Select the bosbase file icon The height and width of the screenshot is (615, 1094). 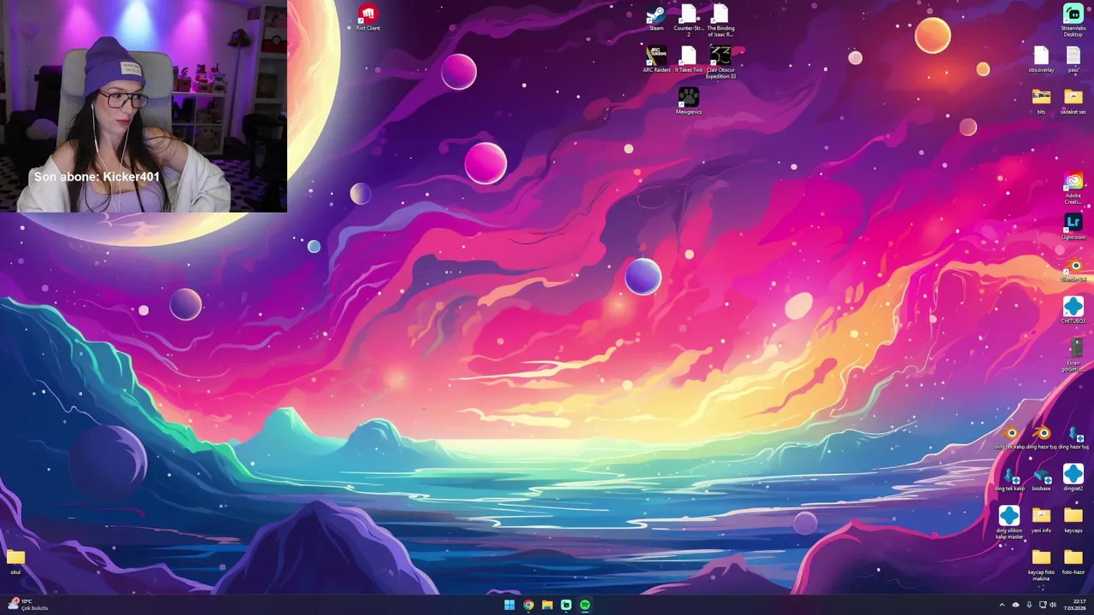[1041, 477]
